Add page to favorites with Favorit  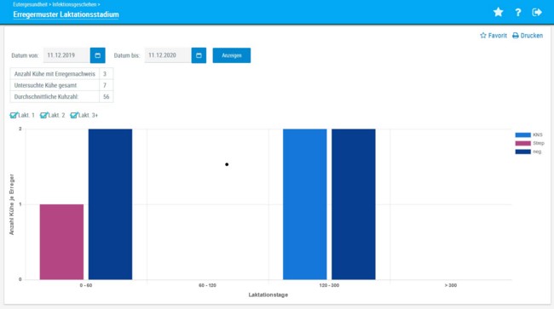tap(493, 35)
